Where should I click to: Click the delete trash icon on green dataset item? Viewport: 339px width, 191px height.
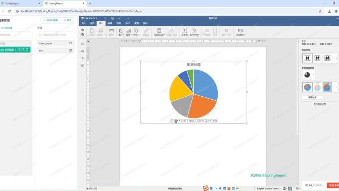(x=27, y=50)
